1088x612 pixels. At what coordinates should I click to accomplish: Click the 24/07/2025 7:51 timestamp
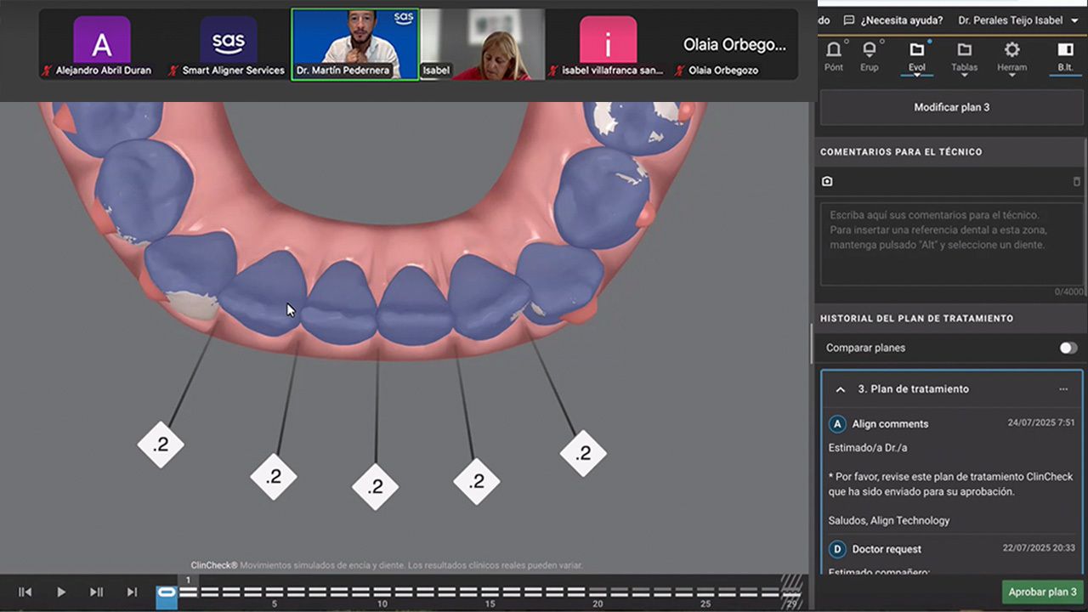coord(1041,422)
